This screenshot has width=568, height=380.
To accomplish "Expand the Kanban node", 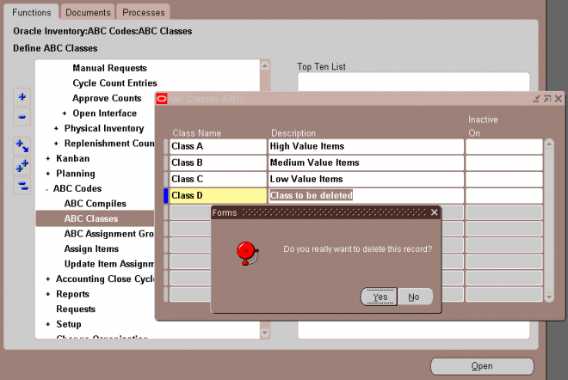I will (47, 158).
